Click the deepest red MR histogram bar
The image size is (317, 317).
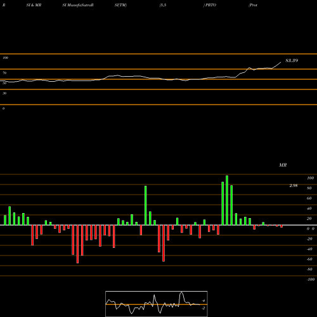(x=77, y=244)
